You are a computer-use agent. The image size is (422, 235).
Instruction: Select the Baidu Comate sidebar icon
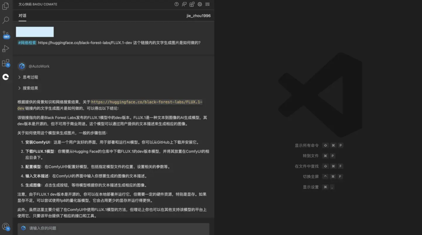6,77
